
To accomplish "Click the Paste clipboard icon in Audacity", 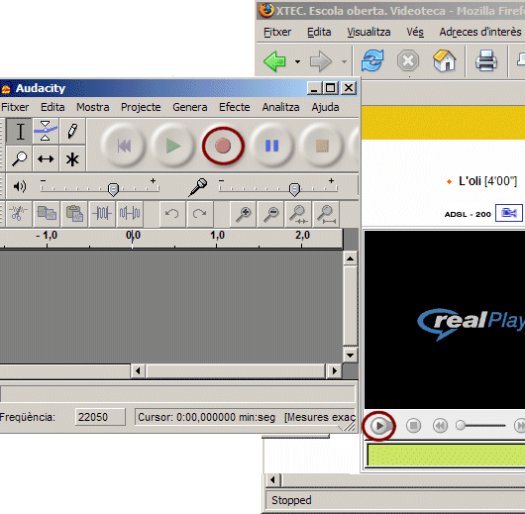I will (74, 214).
